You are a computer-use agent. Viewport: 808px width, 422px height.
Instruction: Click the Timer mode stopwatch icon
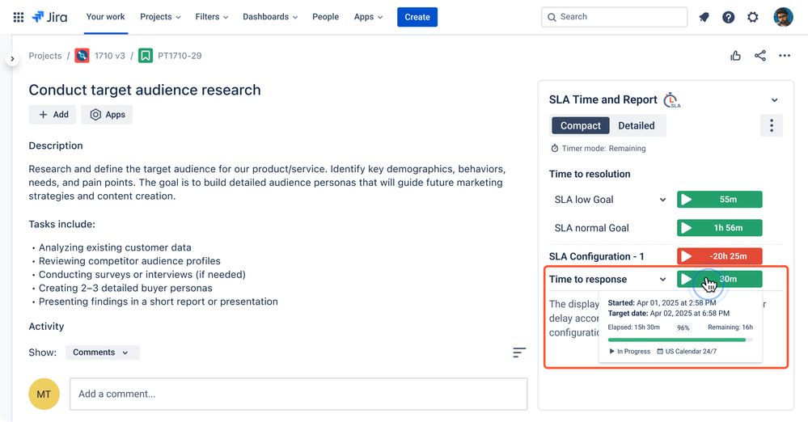555,149
